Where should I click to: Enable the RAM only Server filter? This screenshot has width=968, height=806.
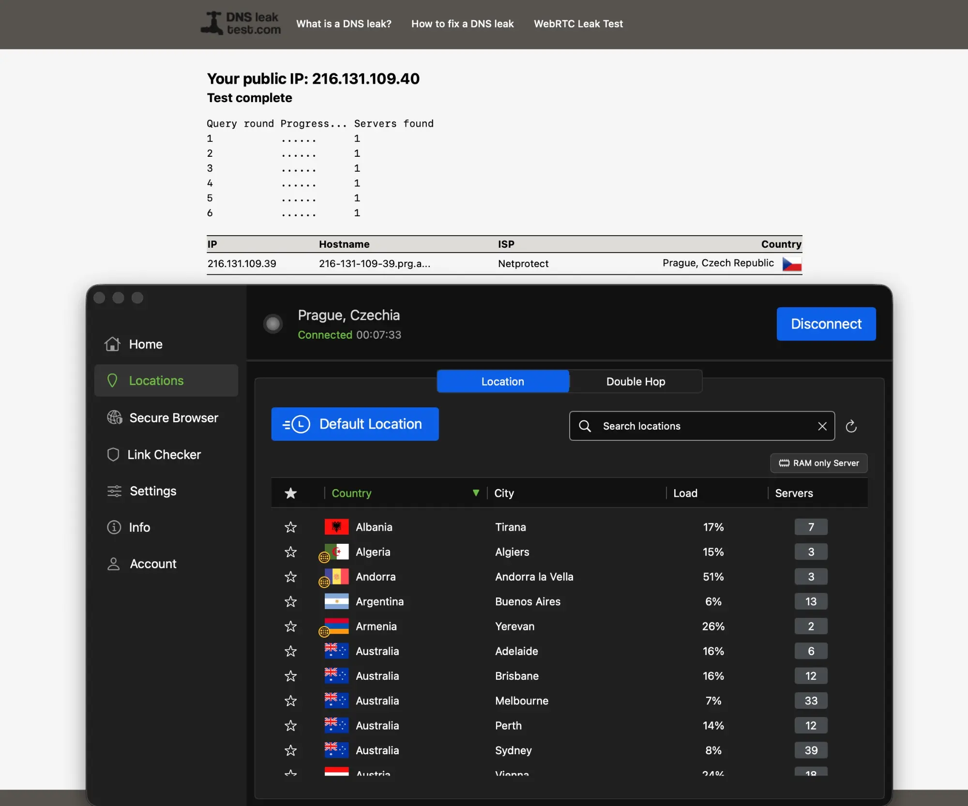tap(818, 463)
